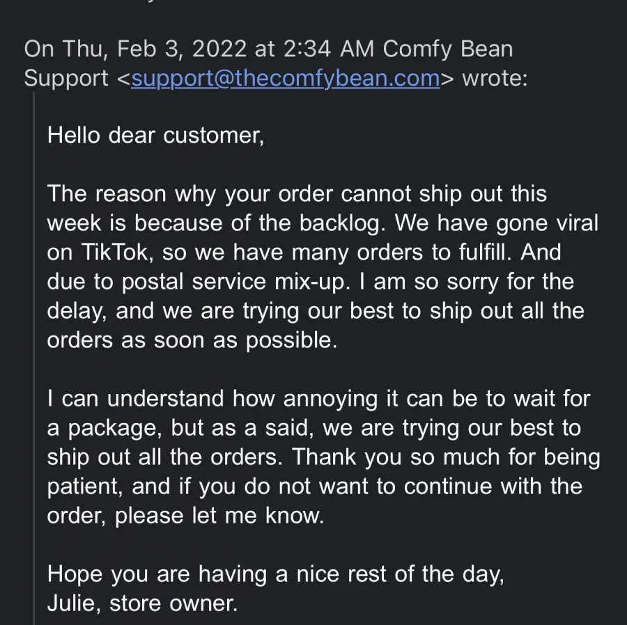Click the 'Comfy Bean' sender name
The width and height of the screenshot is (627, 625).
tap(447, 49)
